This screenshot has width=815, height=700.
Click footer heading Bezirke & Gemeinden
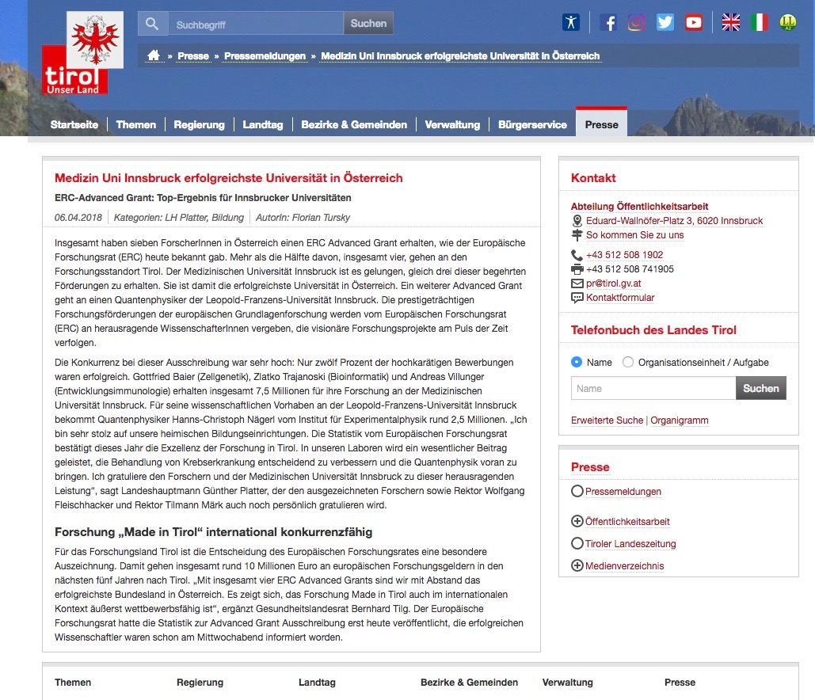[470, 683]
